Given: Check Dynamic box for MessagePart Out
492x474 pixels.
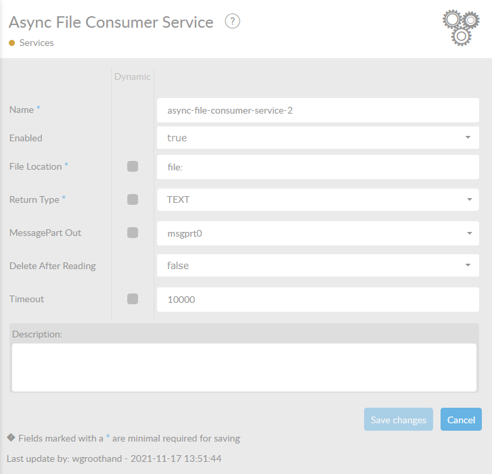Looking at the screenshot, I should tap(133, 233).
